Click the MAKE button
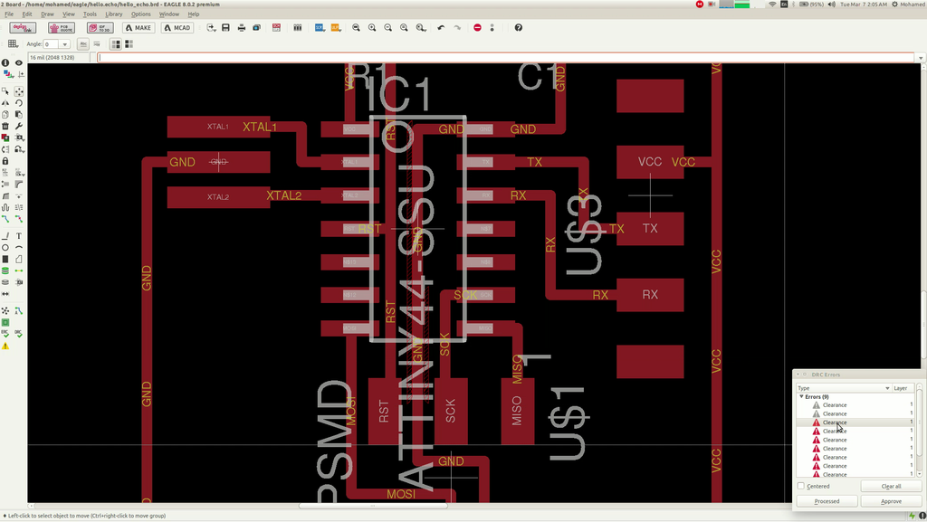The width and height of the screenshot is (927, 522). pos(139,28)
